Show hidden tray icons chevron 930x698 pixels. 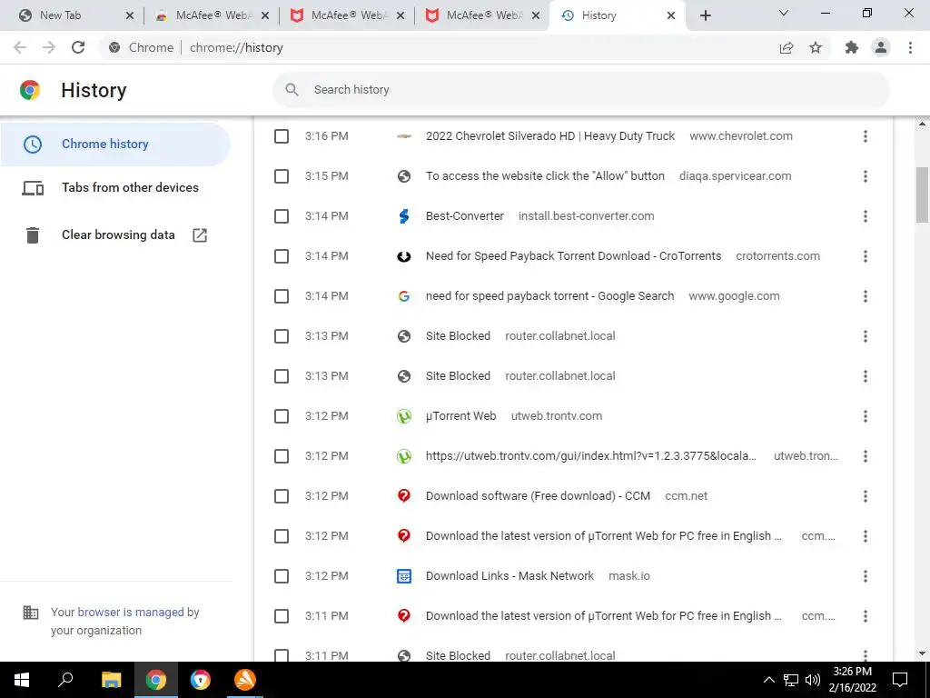pyautogui.click(x=768, y=680)
